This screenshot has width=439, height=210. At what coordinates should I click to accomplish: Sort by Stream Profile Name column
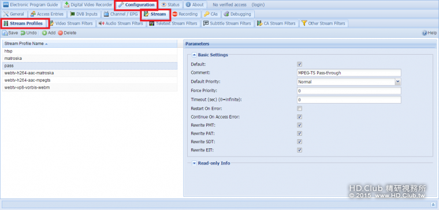90,44
